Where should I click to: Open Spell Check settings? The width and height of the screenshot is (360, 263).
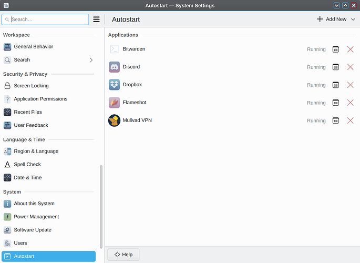pos(48,165)
